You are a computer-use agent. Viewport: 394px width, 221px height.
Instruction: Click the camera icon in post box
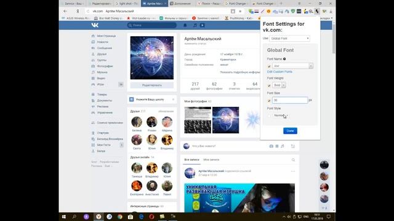[271, 146]
